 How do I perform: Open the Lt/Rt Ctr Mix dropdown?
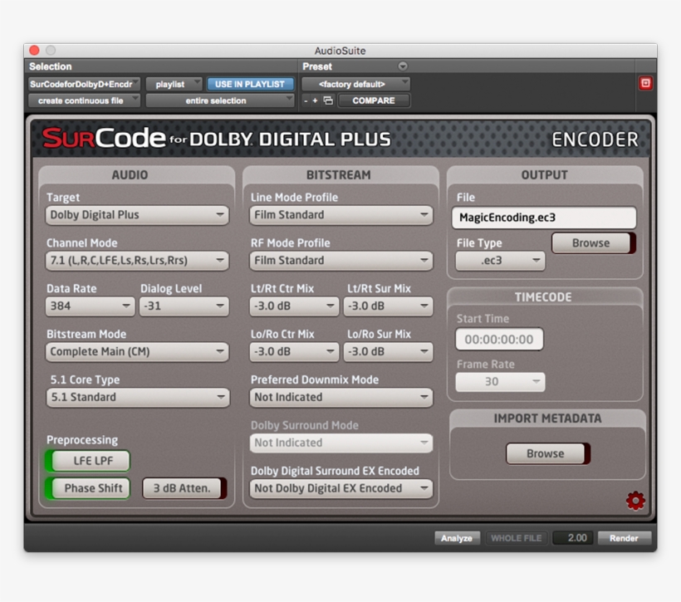pos(294,306)
